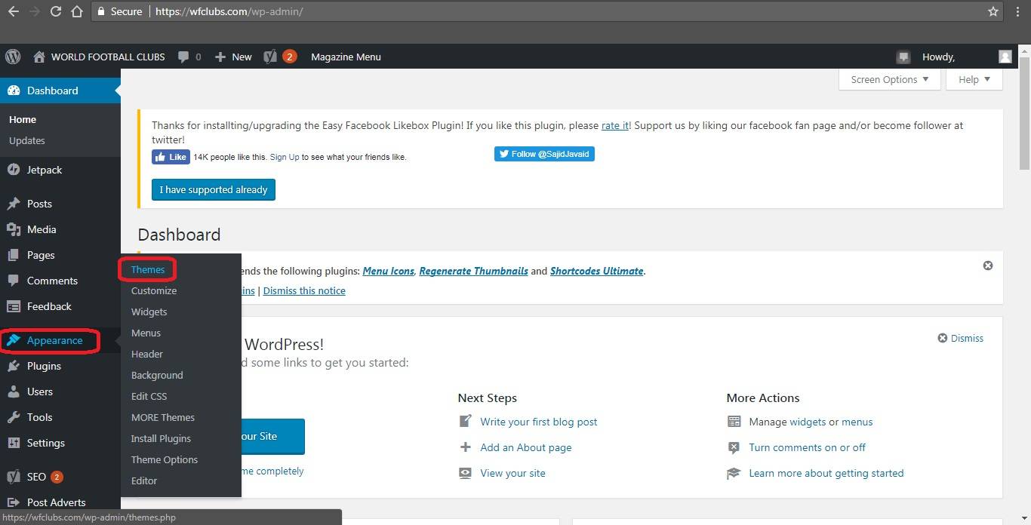Click the Settings sidebar icon
Viewport: 1031px width, 525px height.
(x=14, y=443)
